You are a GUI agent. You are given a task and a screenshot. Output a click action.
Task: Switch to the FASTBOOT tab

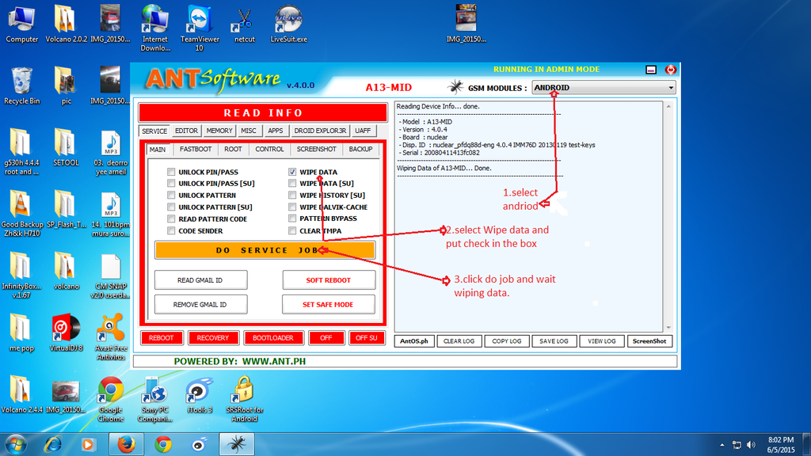(x=195, y=149)
